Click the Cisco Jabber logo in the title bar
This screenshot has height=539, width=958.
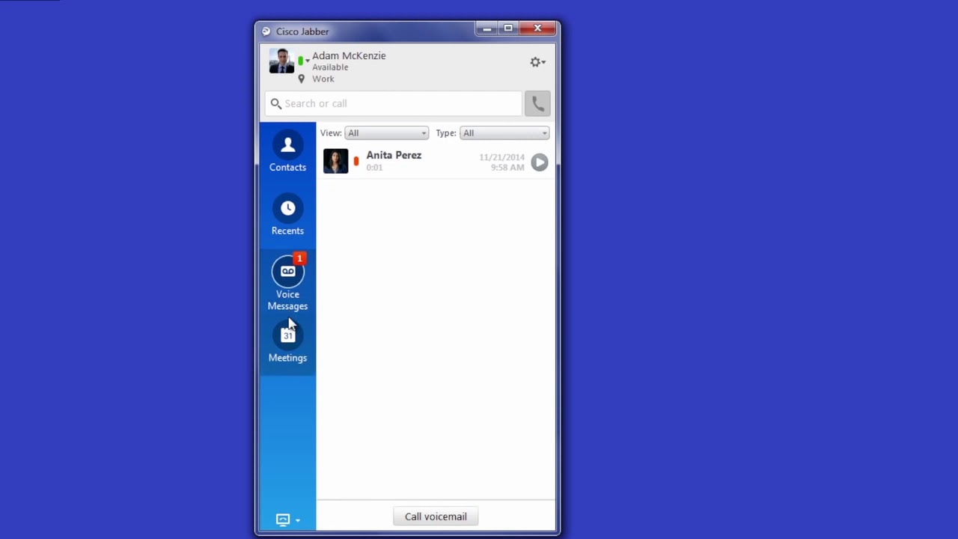coord(266,31)
